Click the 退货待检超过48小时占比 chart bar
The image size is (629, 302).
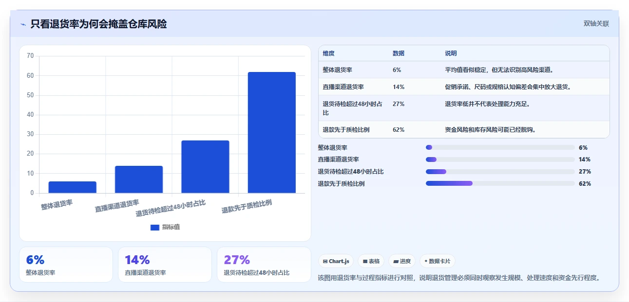[x=205, y=167]
